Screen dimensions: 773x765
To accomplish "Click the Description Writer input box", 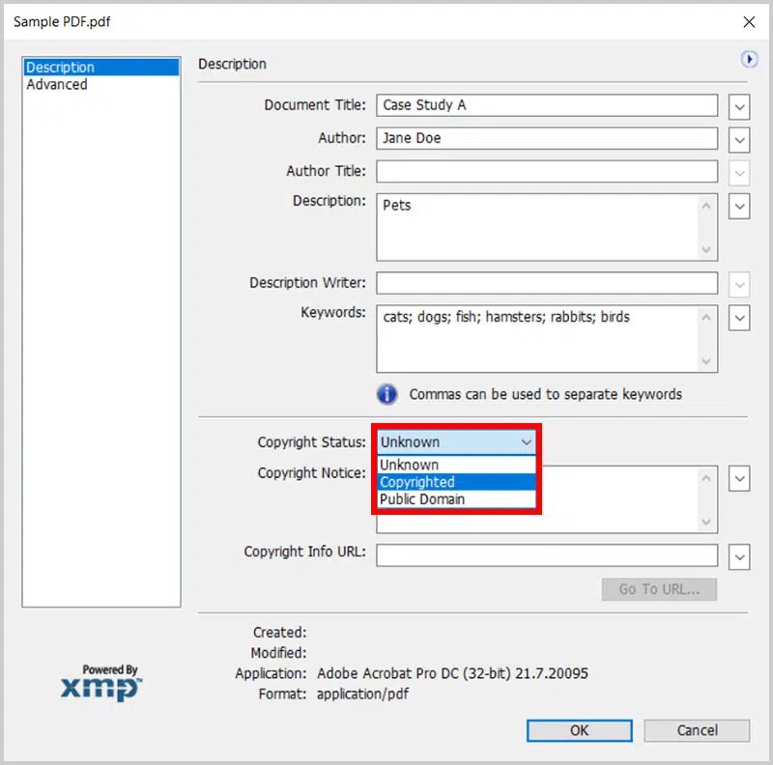I will click(x=546, y=283).
